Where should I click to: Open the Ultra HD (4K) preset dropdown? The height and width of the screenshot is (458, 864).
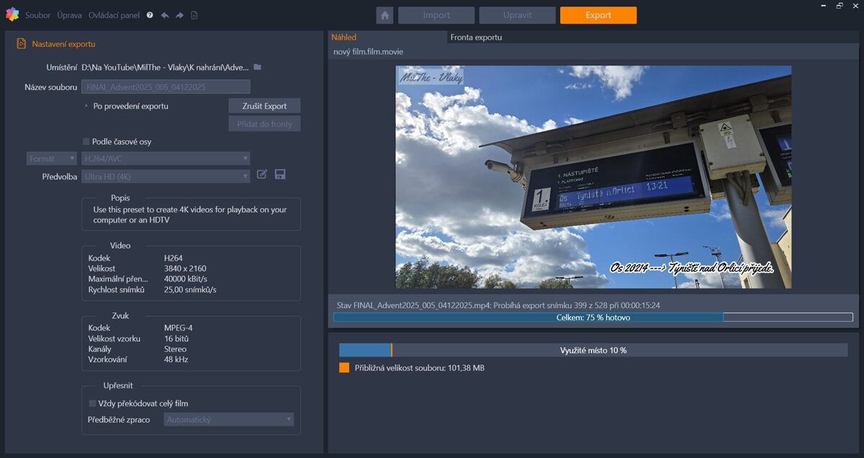[x=166, y=176]
